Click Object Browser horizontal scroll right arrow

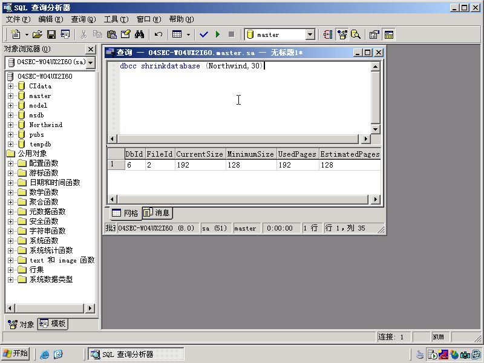point(90,308)
